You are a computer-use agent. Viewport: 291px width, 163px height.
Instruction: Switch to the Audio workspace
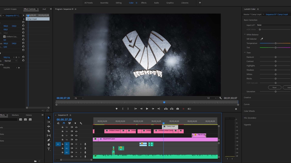click(x=156, y=3)
